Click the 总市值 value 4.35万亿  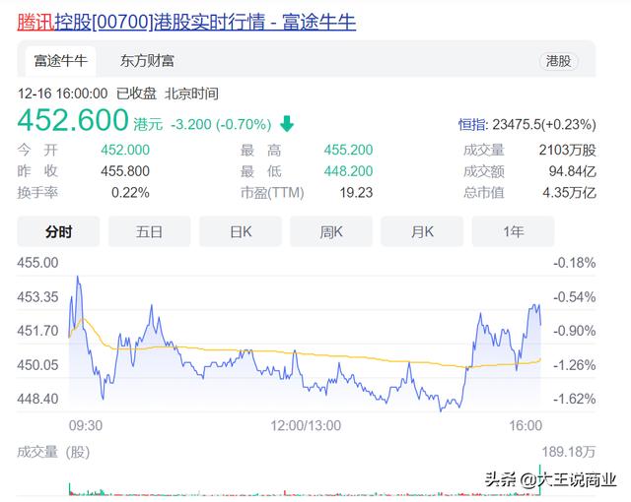(x=569, y=193)
